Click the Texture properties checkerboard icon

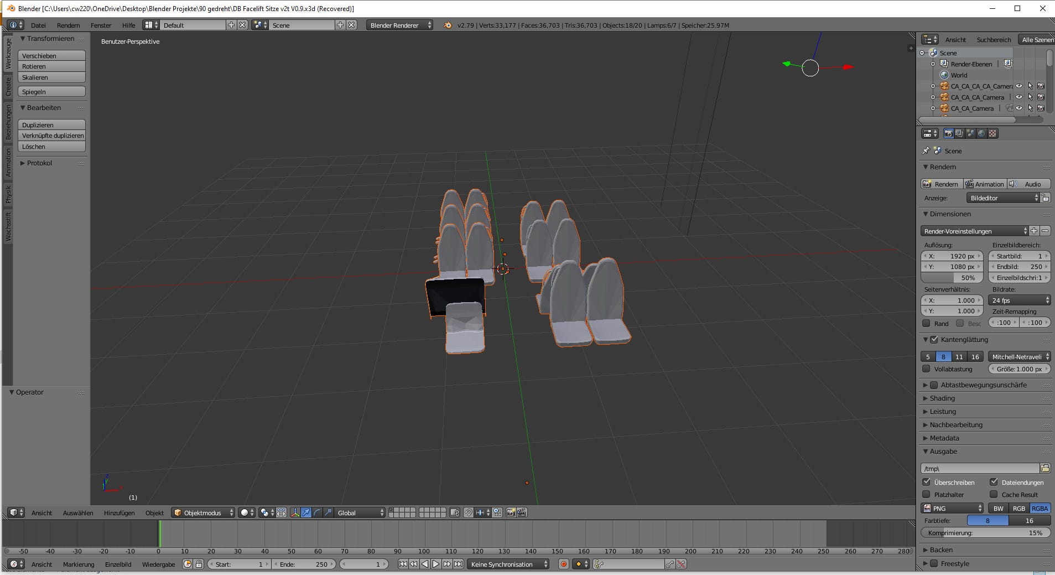[x=992, y=133]
